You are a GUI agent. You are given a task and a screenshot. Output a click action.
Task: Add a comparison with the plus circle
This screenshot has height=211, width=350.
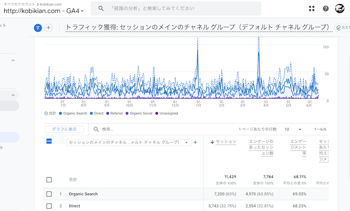(x=49, y=28)
